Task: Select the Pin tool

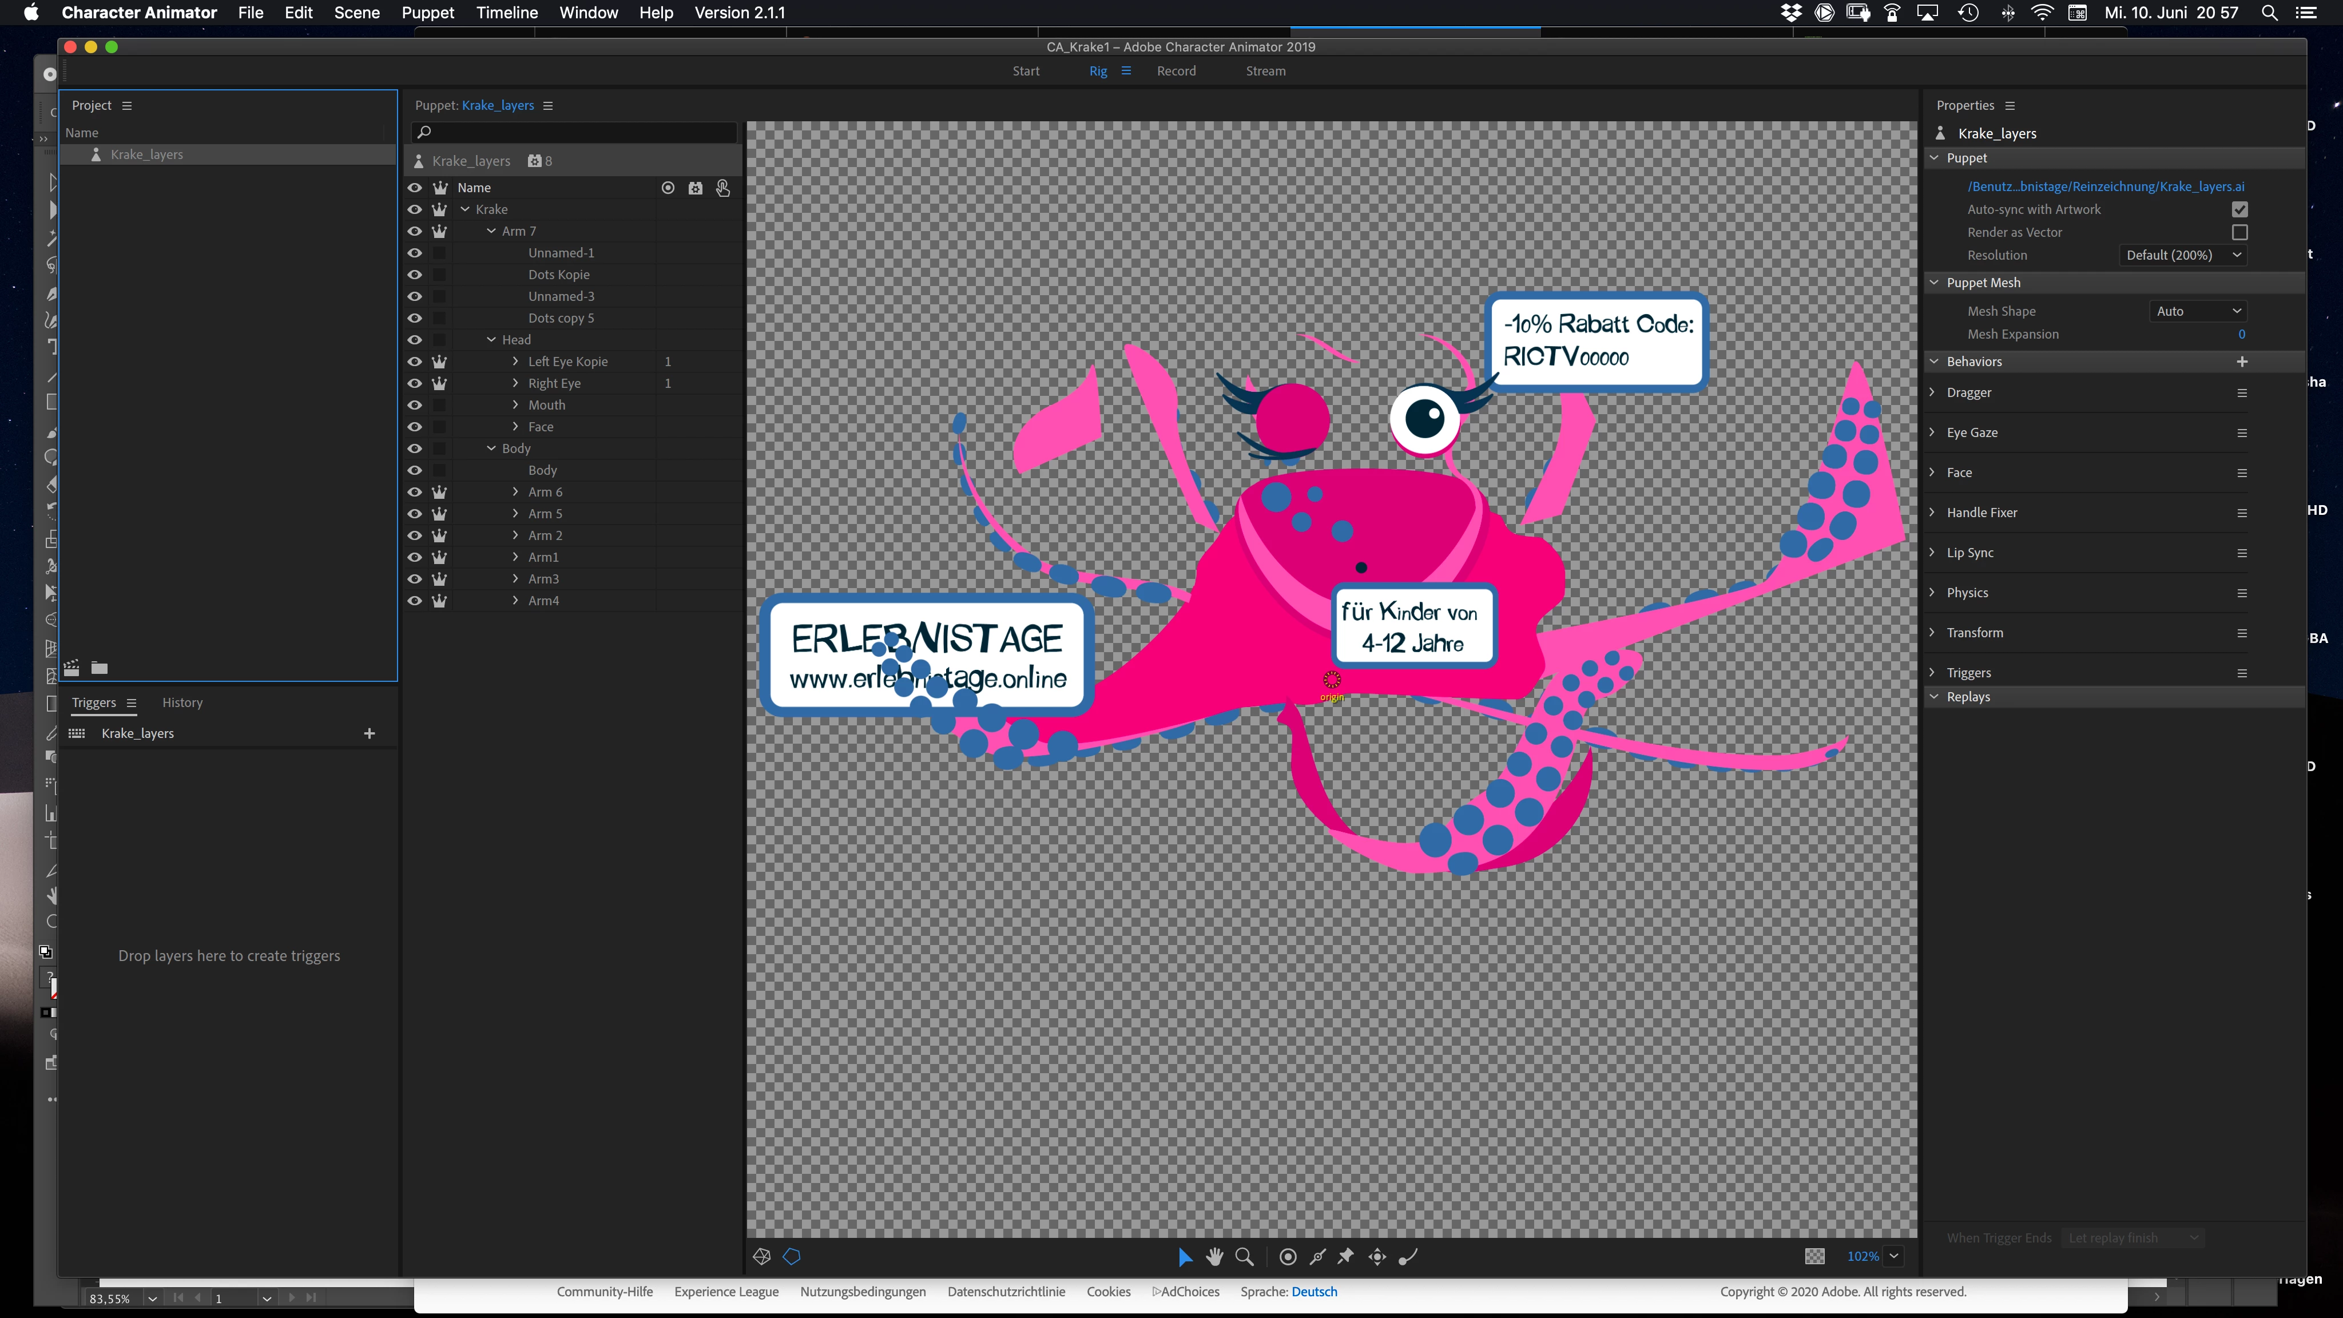Action: pyautogui.click(x=1346, y=1256)
